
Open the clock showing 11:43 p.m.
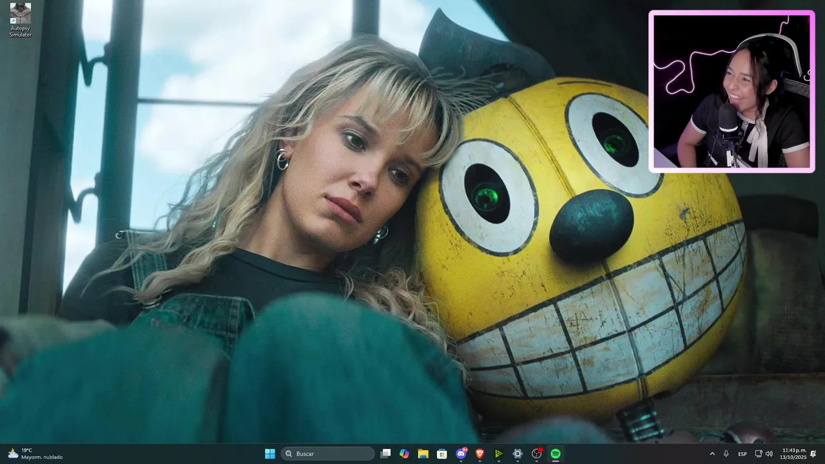coord(793,454)
